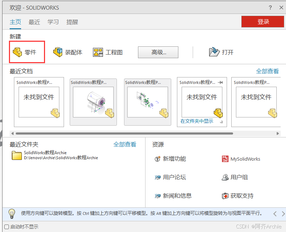Click 在文件夹中显示 link
Screen dimensions: 286x232
pos(197,121)
